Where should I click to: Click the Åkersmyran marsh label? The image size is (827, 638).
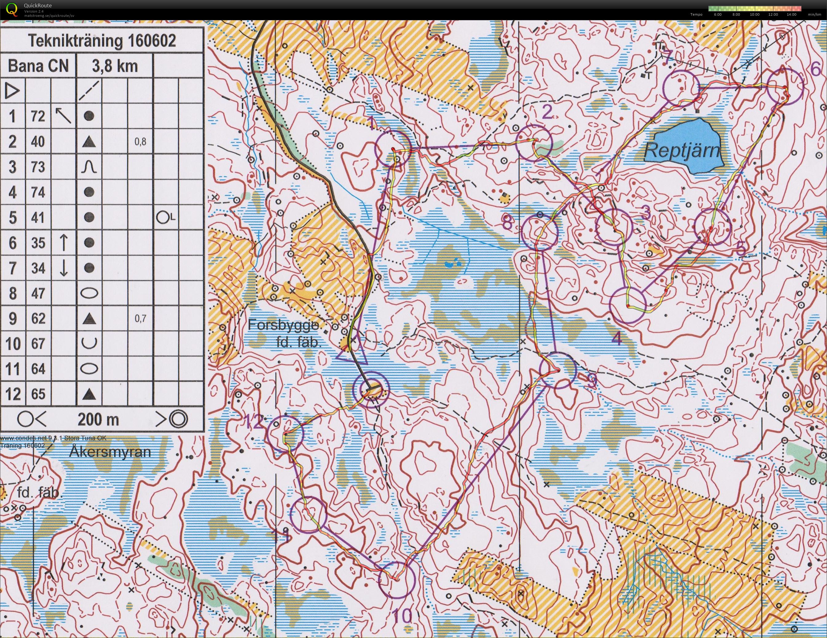click(x=110, y=452)
